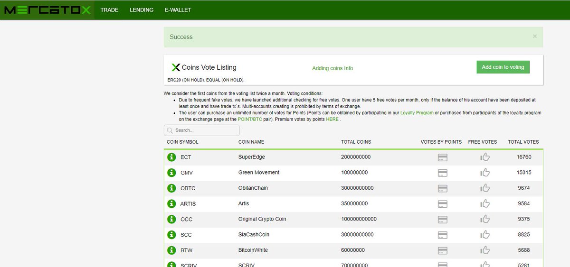Open the TRADE menu
Image resolution: width=570 pixels, height=267 pixels.
(x=109, y=10)
